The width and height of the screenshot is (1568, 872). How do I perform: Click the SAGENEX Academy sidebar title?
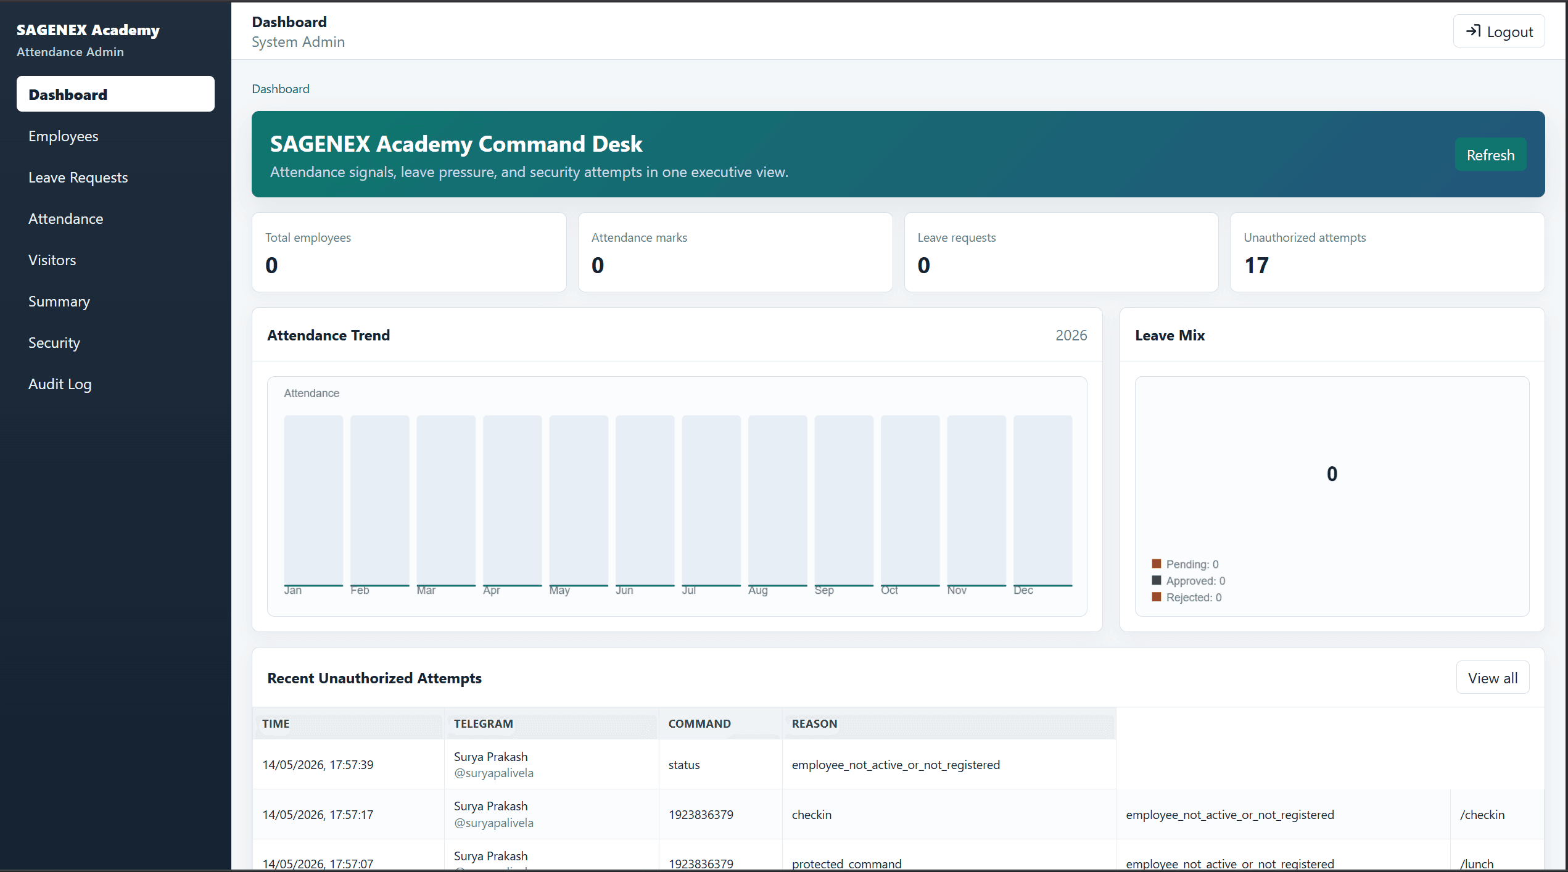pyautogui.click(x=88, y=30)
